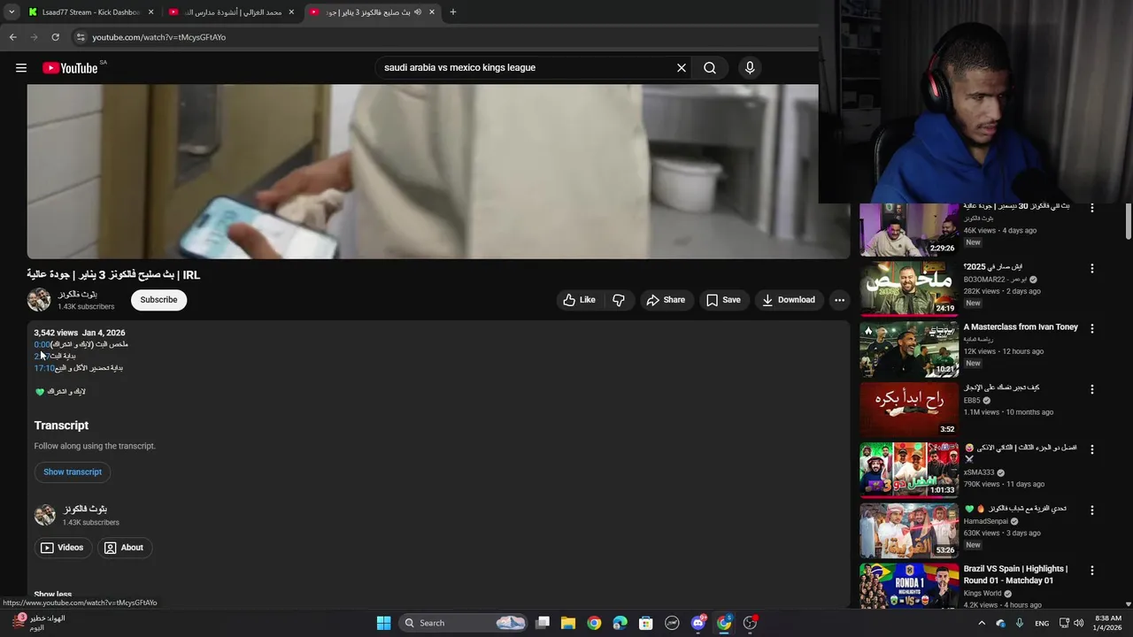Click the address bar URL
Viewport: 1133px width, 637px height.
tap(159, 37)
